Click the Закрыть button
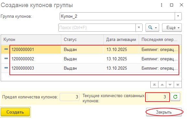This screenshot has width=187, height=120. point(164,112)
